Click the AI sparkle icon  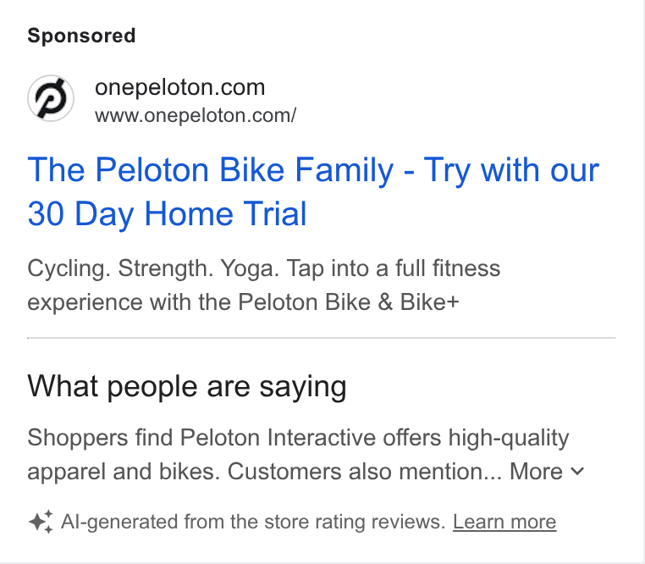41,522
